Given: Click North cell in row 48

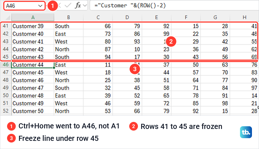Looking at the screenshot, I should [x=68, y=80].
